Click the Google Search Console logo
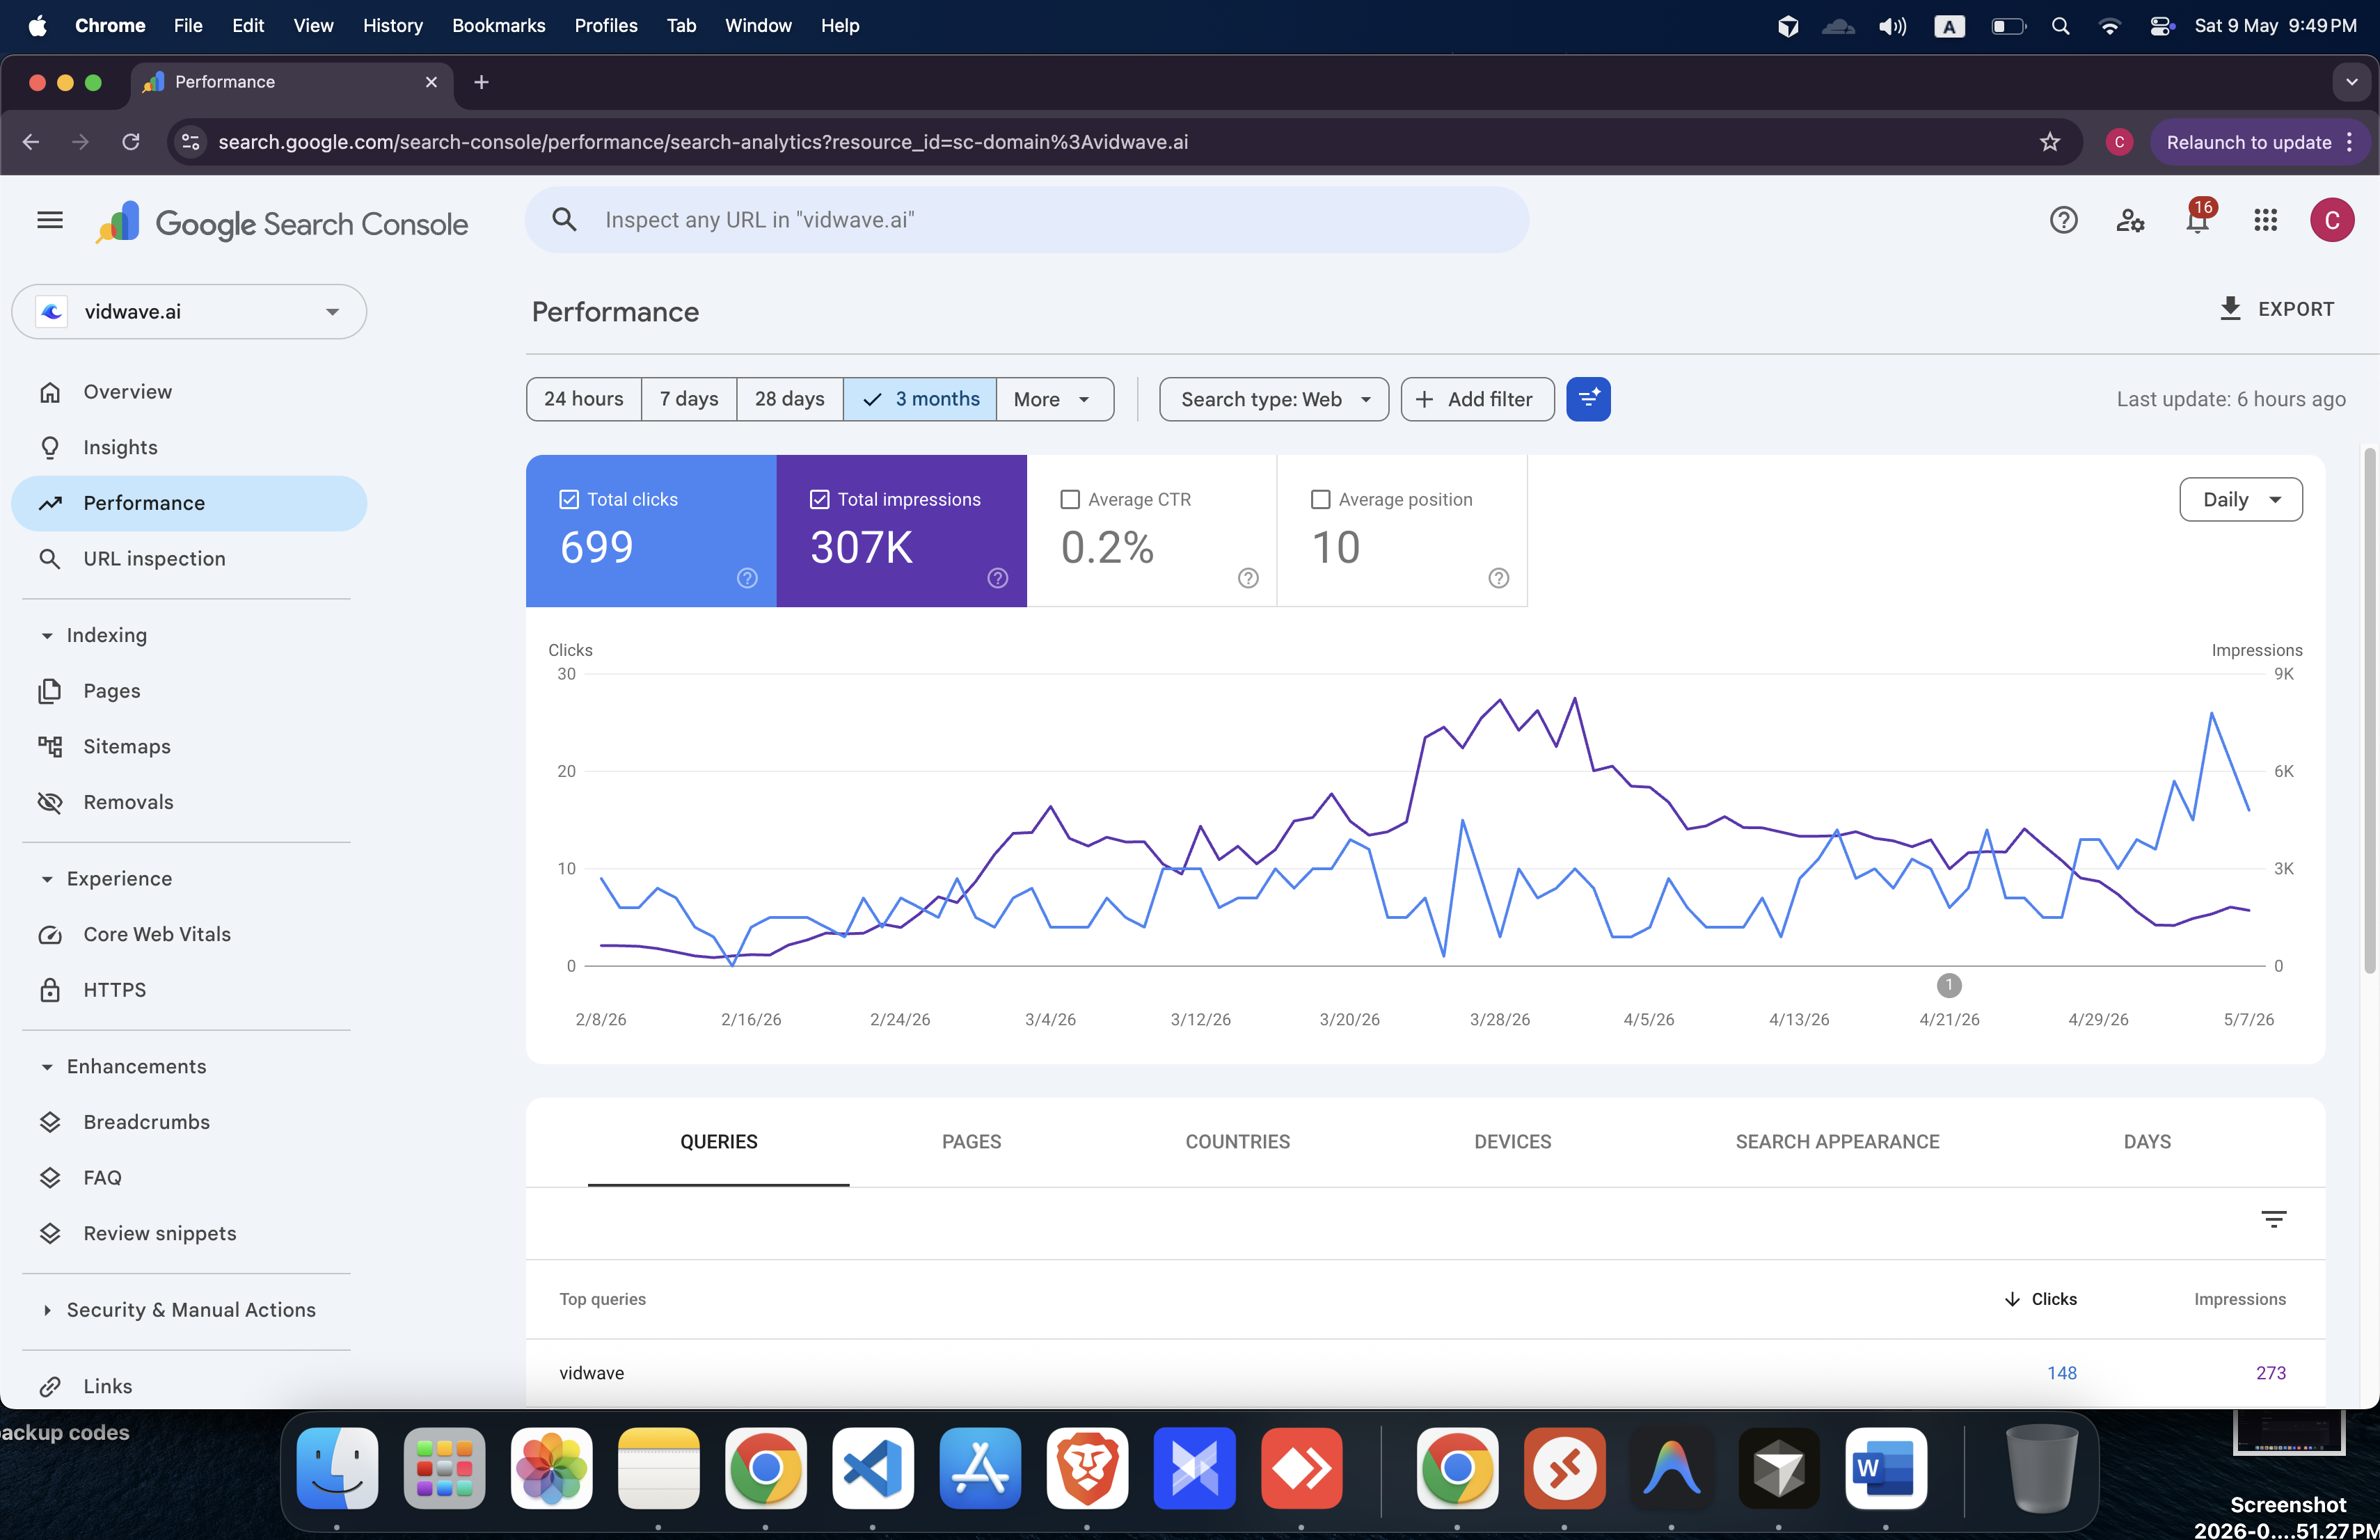Screen dimensions: 2380x1540 (282, 223)
